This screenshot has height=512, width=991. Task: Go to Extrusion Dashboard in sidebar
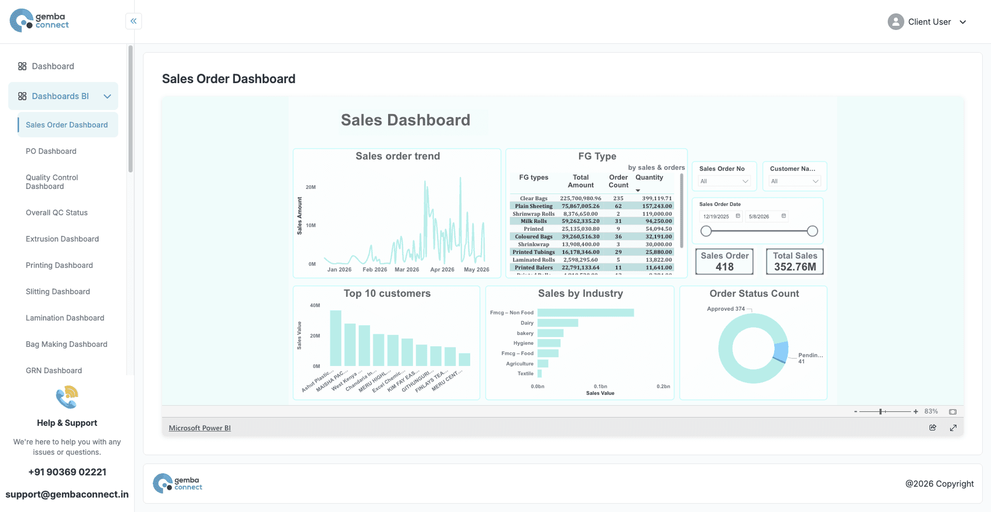[x=62, y=239]
